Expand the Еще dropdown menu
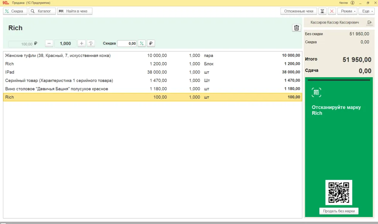Image resolution: width=378 pixels, height=224 pixels. tap(367, 11)
